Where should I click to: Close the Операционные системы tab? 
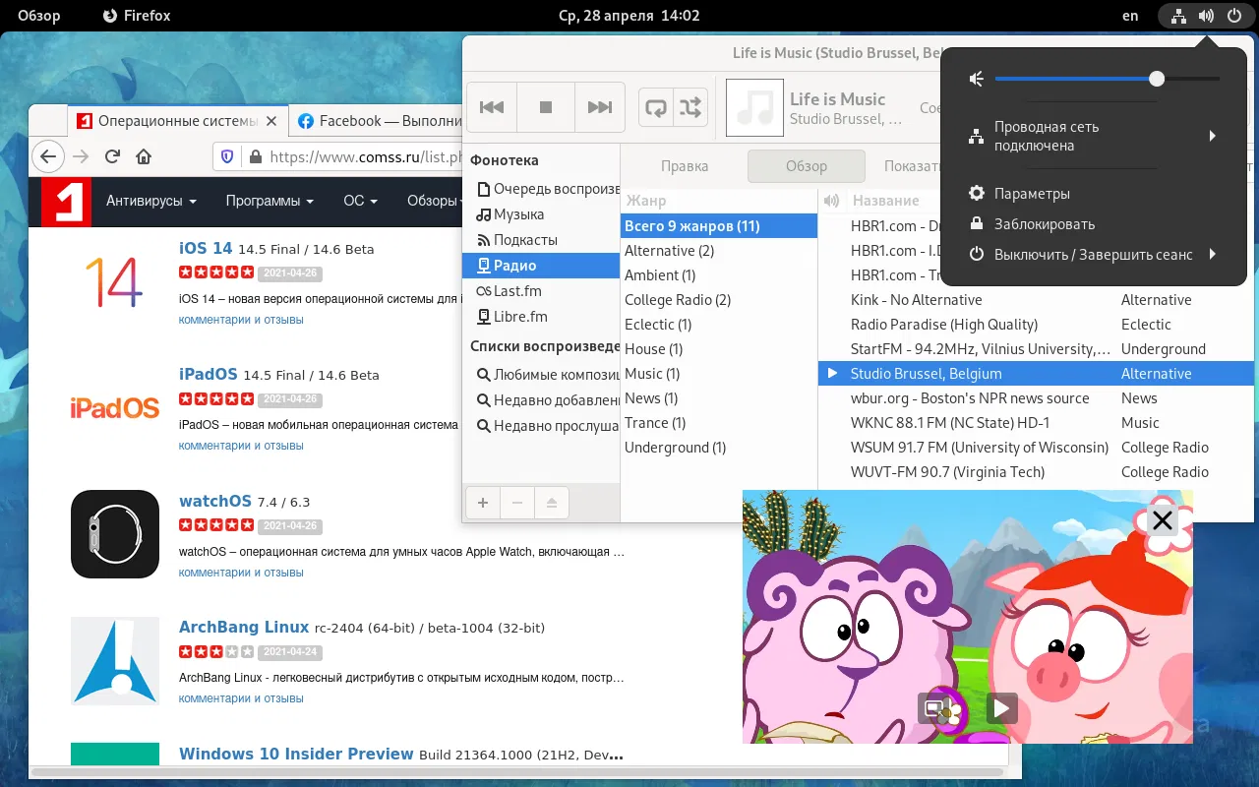[x=272, y=121]
